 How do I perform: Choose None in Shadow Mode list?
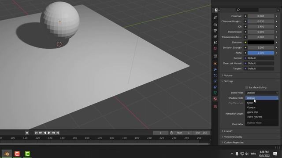click(x=262, y=103)
